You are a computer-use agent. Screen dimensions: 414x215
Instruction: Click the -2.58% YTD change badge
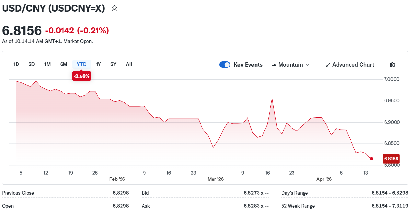(x=82, y=76)
